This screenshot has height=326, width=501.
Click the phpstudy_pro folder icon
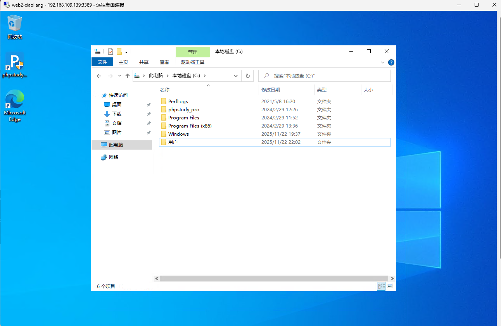[164, 110]
